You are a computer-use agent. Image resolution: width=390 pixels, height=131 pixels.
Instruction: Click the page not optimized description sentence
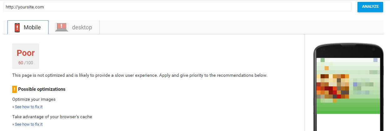click(139, 75)
